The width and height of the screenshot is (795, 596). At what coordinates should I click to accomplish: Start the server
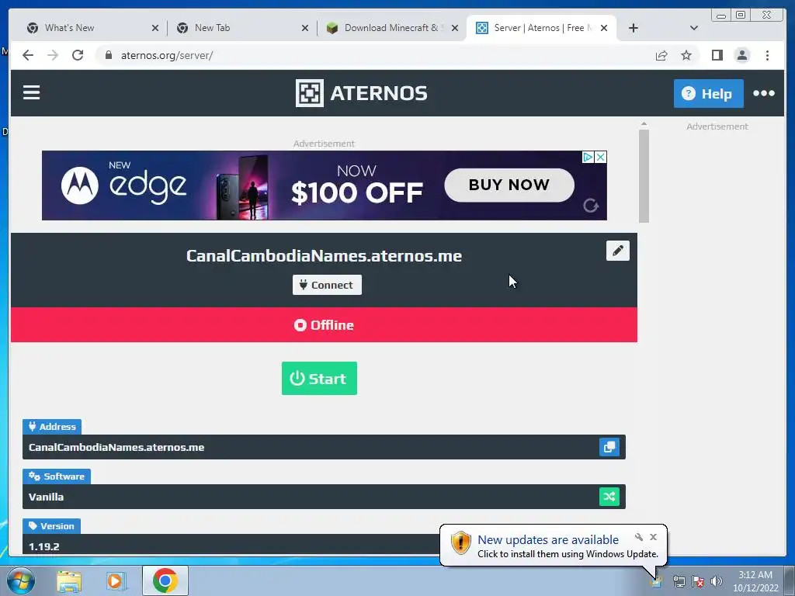[x=319, y=378]
